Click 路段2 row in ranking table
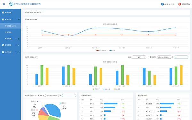This screenshot has width=192, height=120. point(106,104)
